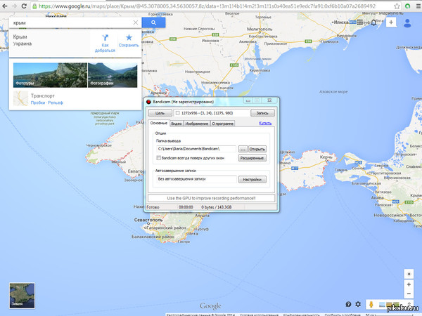The width and height of the screenshot is (422, 316).
Task: Save place with Сохранить star
Action: pos(128,38)
